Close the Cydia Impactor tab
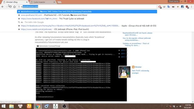Image resolution: width=194 pixels, height=109 pixels. (x=54, y=2)
